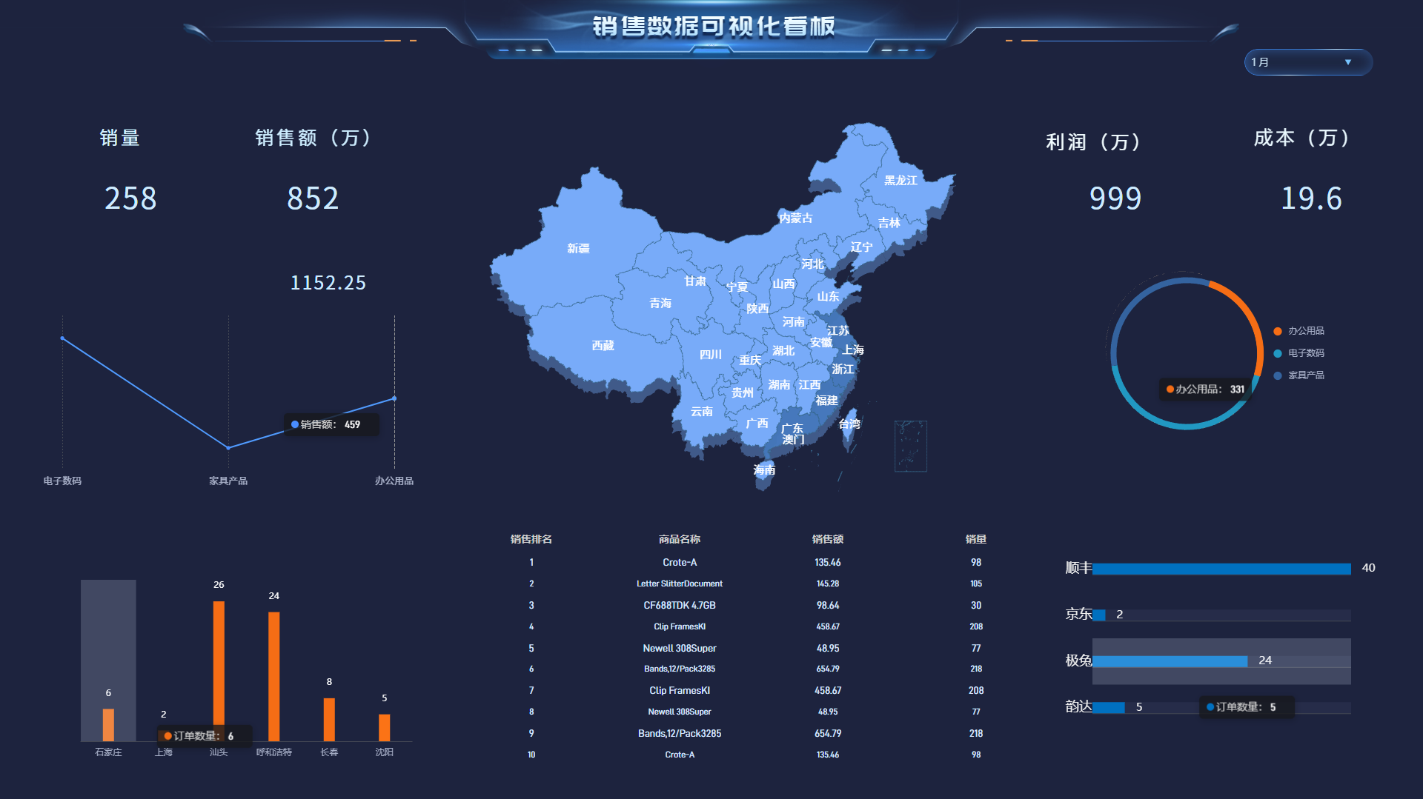This screenshot has width=1423, height=799.
Task: Click 青海 province on the map
Action: [x=660, y=303]
